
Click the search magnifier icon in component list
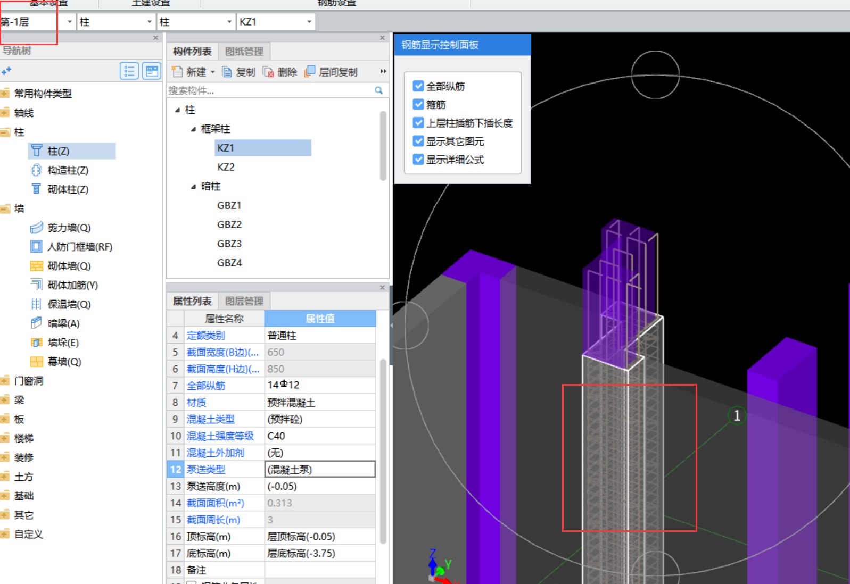point(378,90)
